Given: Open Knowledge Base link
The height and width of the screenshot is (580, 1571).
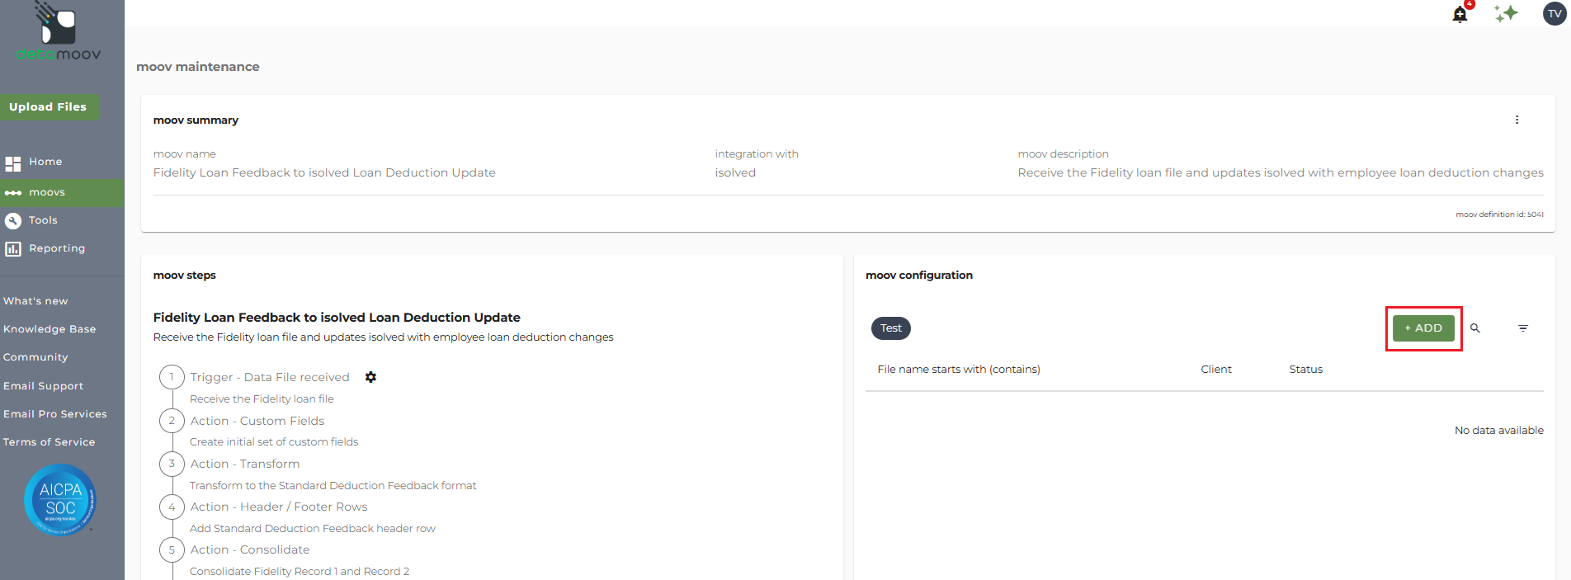Looking at the screenshot, I should click(50, 329).
